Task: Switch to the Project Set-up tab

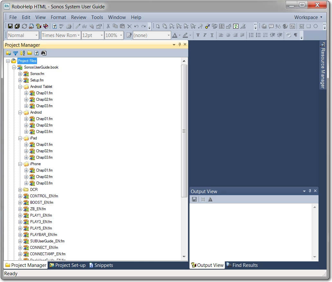Action: [68, 265]
